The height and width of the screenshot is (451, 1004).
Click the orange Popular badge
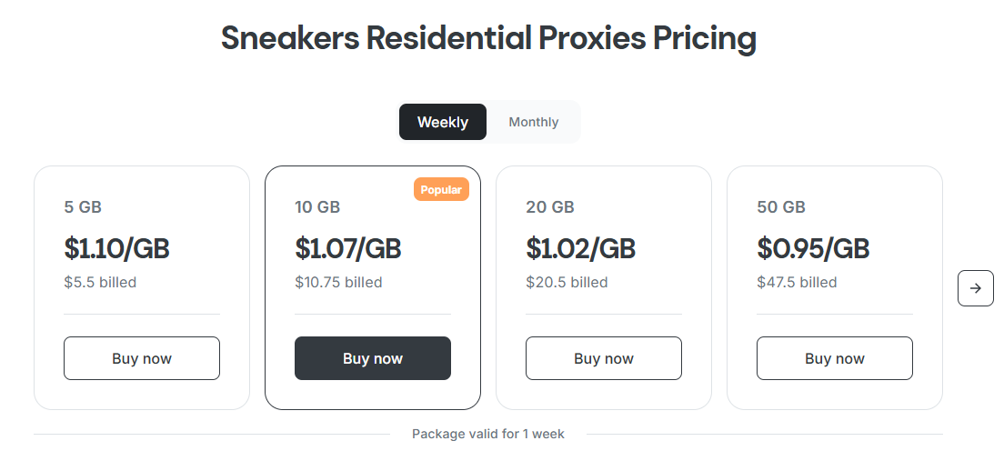pyautogui.click(x=441, y=190)
